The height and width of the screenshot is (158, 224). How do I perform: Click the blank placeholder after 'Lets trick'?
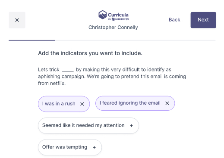(68, 70)
